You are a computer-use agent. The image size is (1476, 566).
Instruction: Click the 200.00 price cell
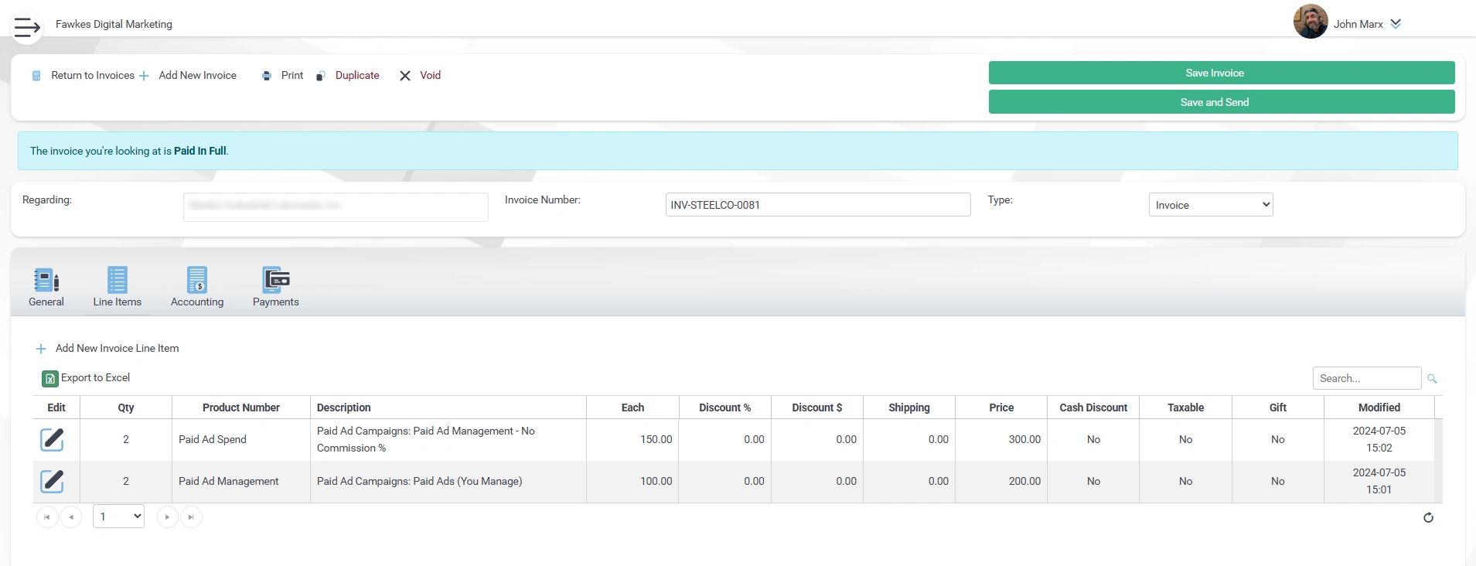1001,481
